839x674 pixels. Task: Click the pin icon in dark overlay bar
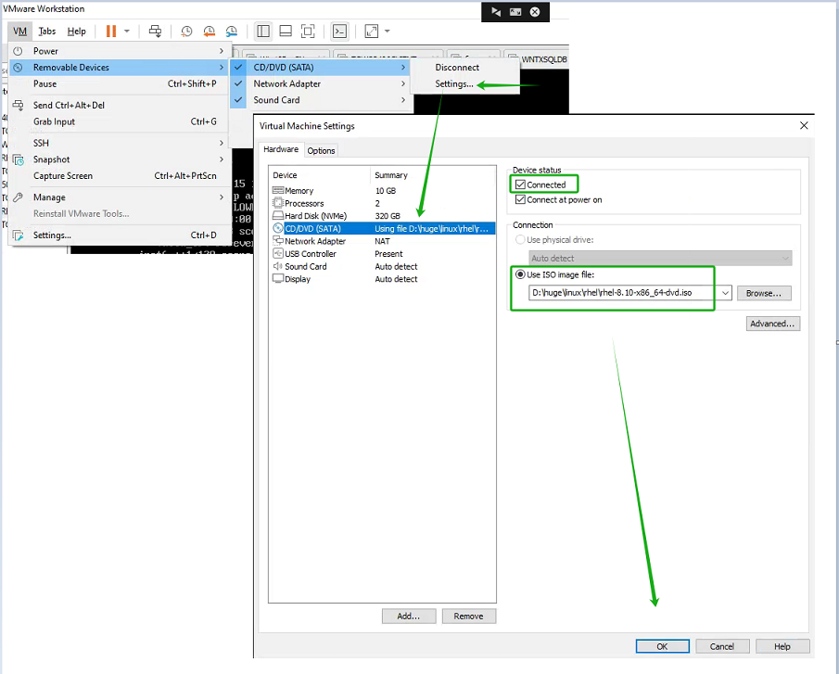click(496, 12)
